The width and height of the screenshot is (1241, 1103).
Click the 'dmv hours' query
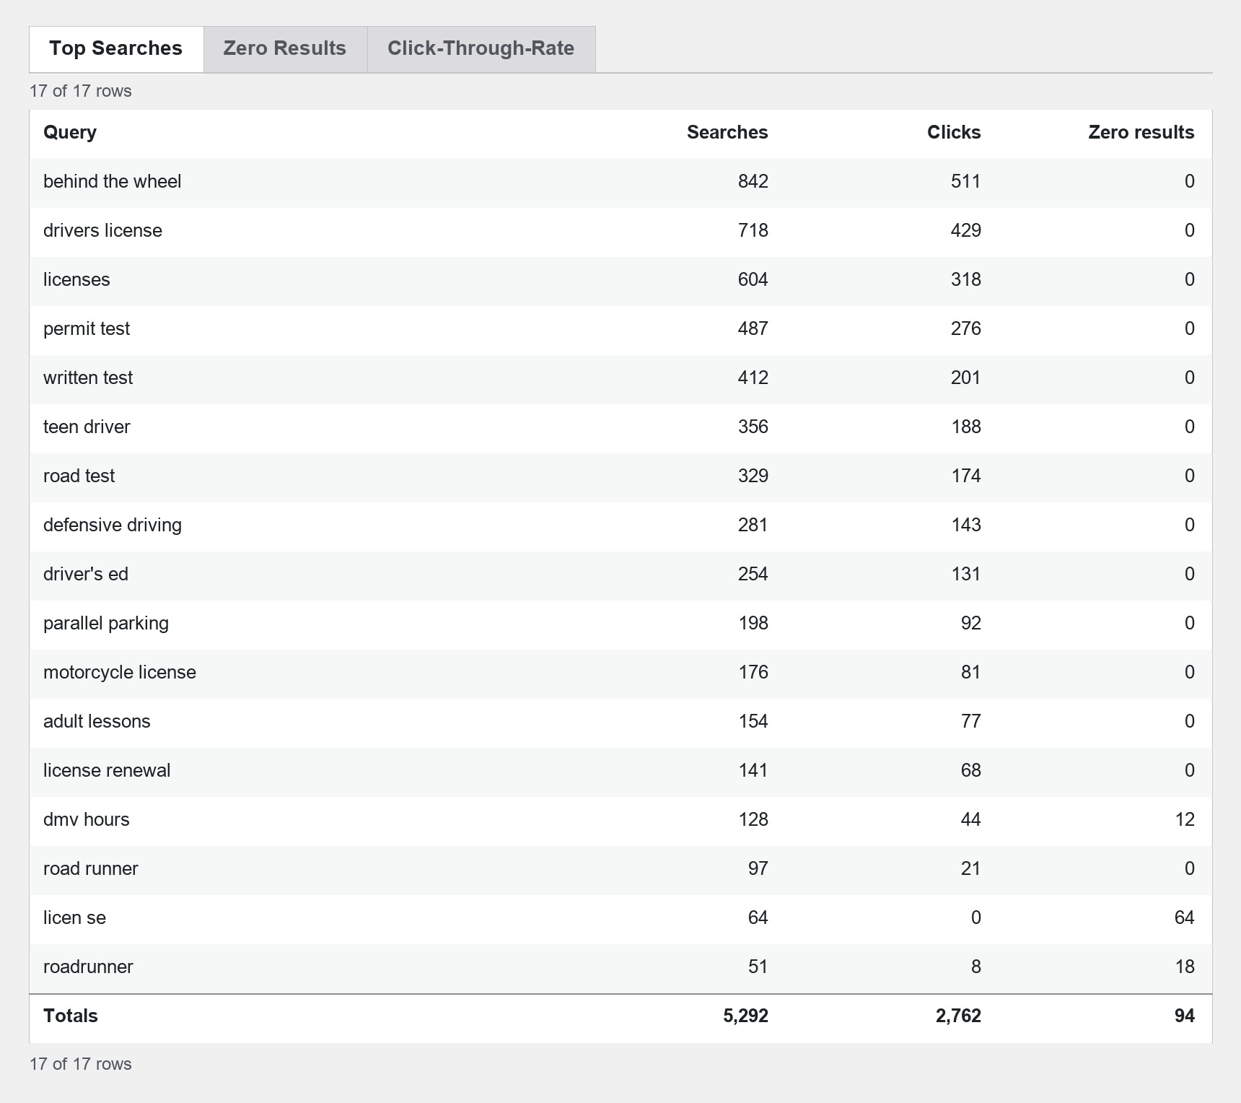pyautogui.click(x=87, y=820)
